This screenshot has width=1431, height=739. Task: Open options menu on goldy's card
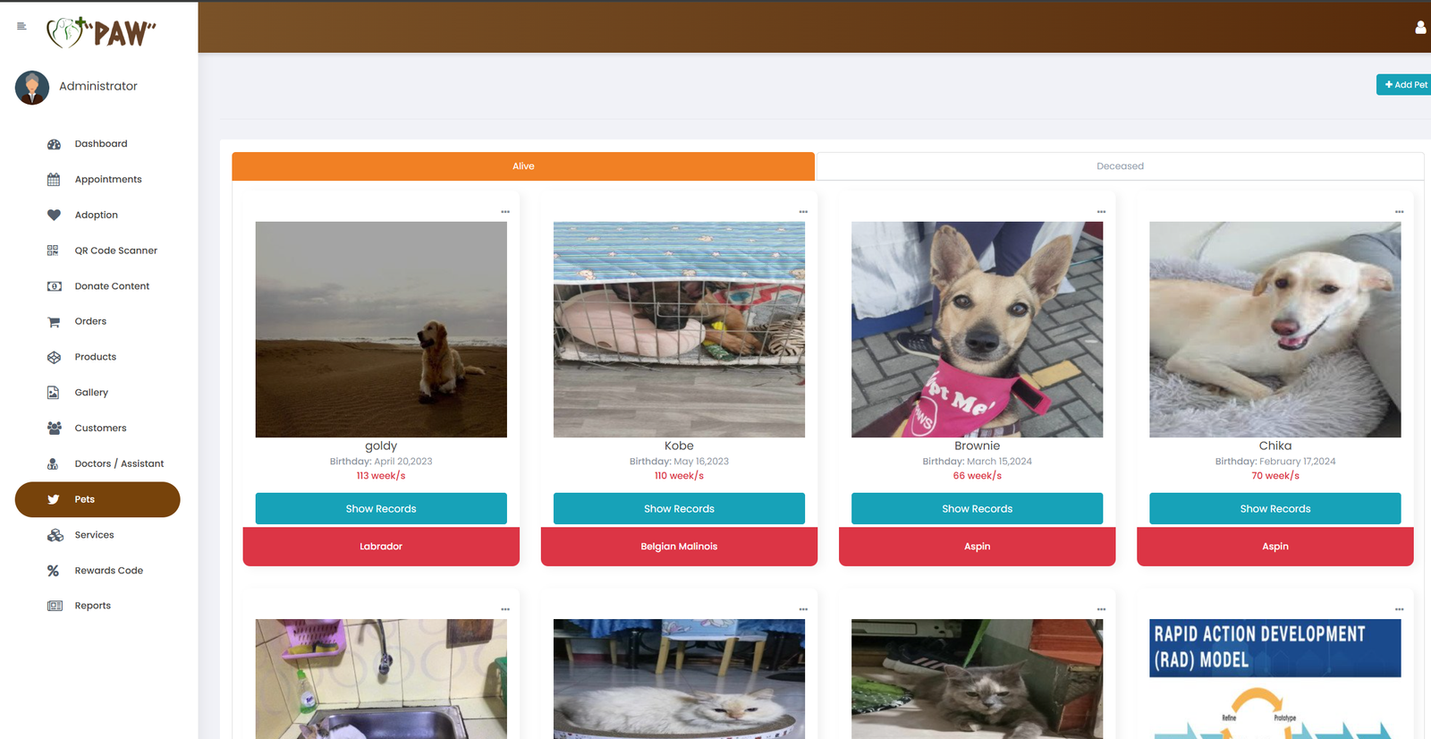click(x=505, y=212)
